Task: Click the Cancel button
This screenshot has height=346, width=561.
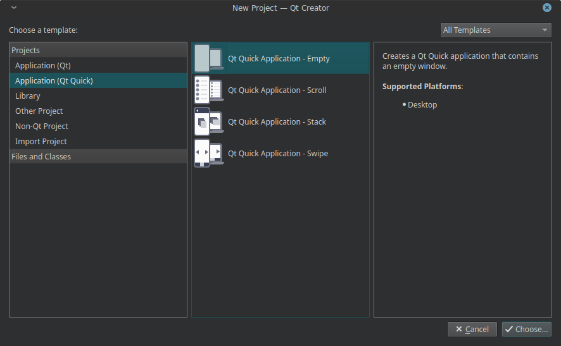Action: (x=472, y=329)
